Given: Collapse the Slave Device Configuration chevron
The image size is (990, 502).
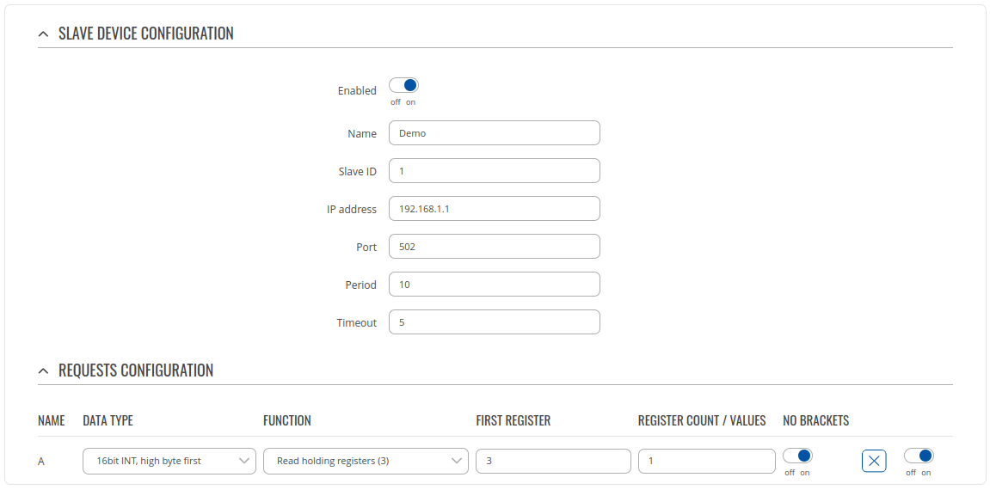Looking at the screenshot, I should [x=43, y=34].
